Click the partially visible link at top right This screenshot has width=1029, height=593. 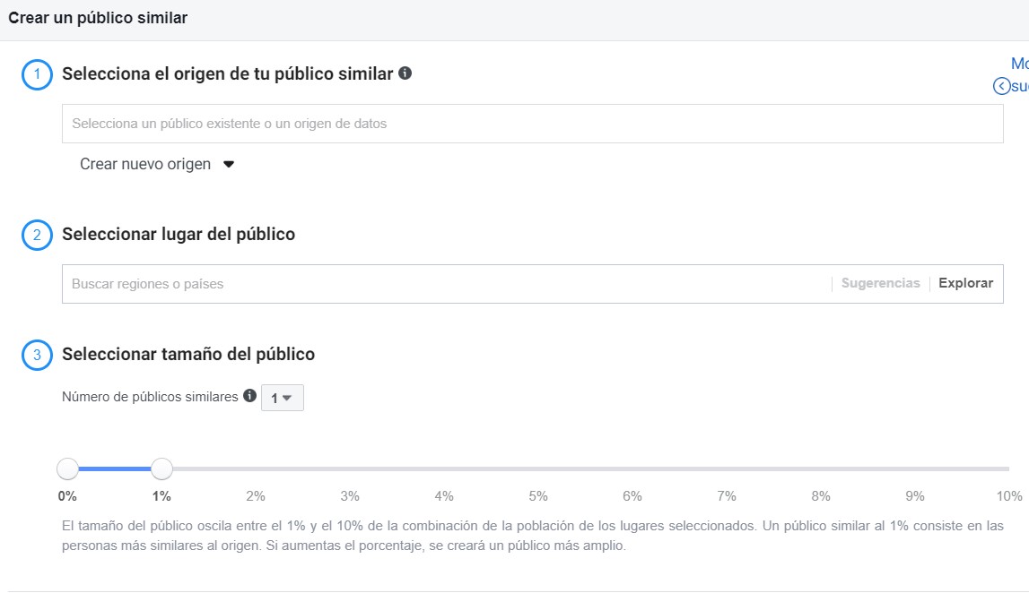(1019, 64)
